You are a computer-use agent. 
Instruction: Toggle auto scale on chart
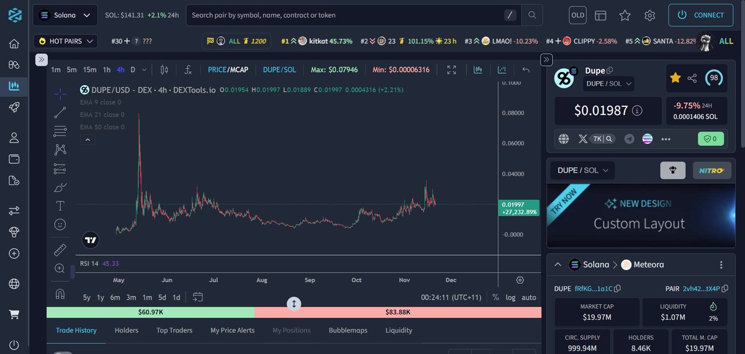point(529,297)
